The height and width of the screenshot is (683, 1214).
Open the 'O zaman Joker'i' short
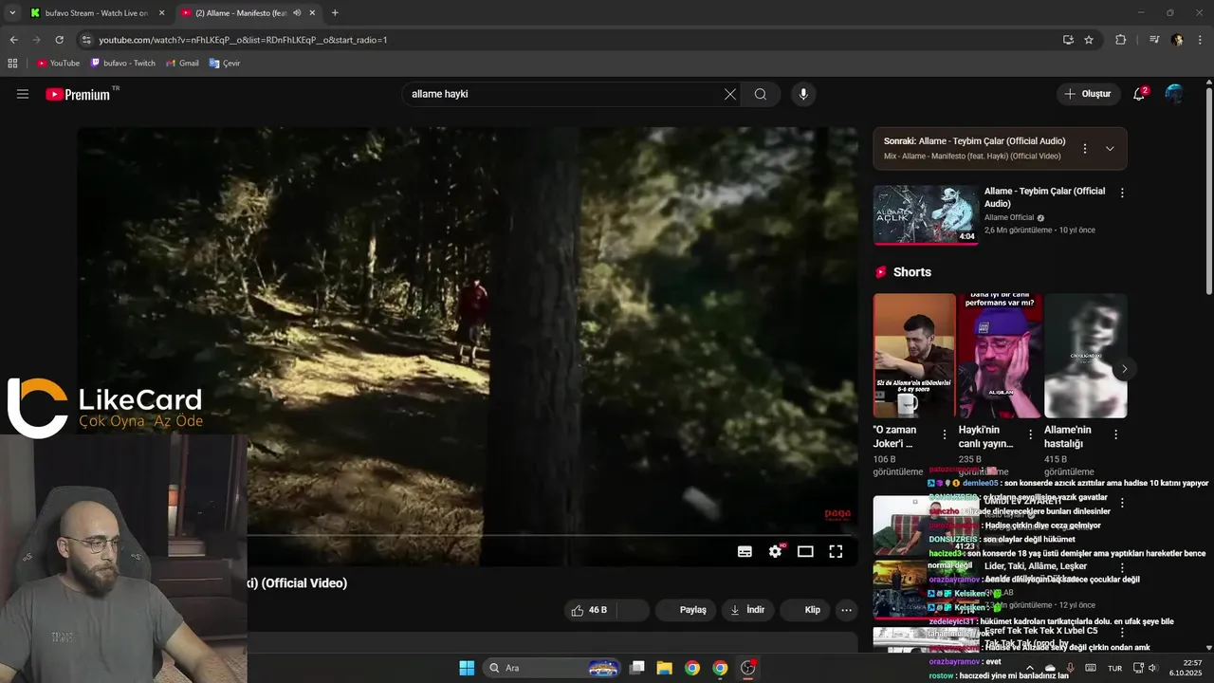click(914, 356)
